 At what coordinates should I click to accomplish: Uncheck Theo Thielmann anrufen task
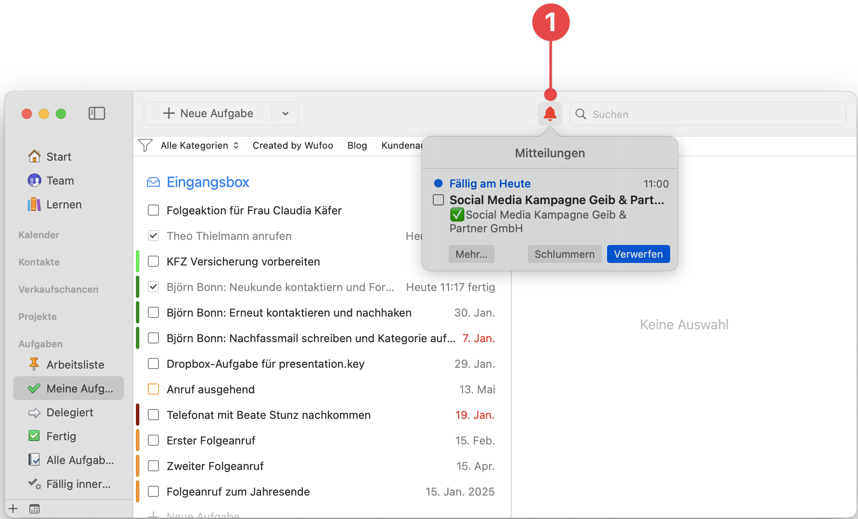[x=153, y=236]
